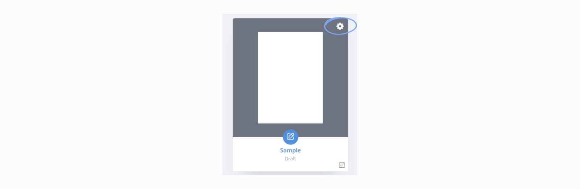
Task: Open the Sample document preview page
Action: pos(290,78)
